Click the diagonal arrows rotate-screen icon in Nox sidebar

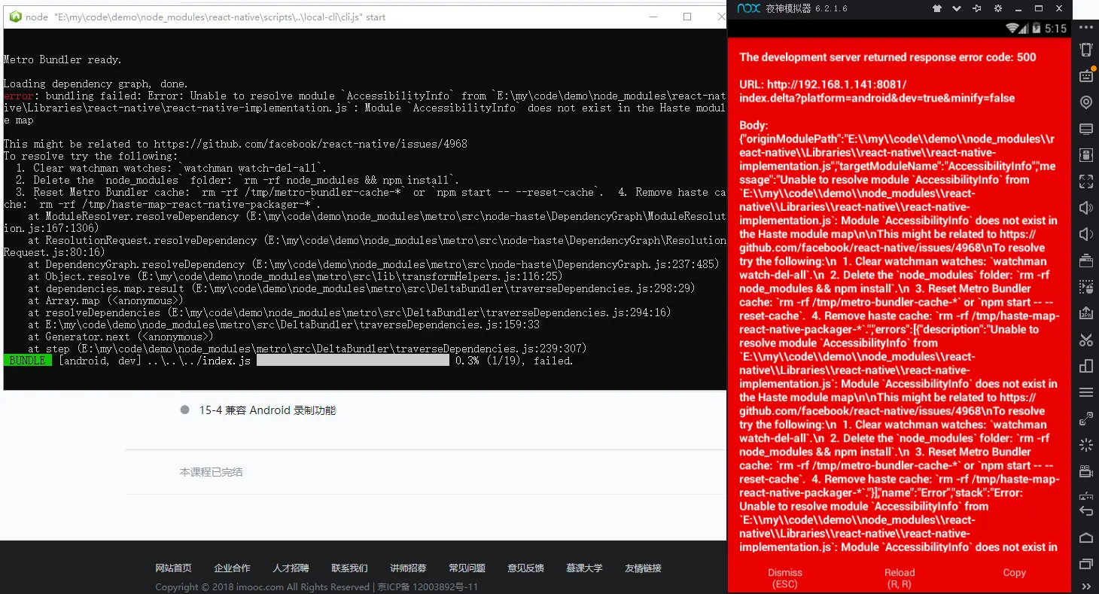coord(1086,419)
